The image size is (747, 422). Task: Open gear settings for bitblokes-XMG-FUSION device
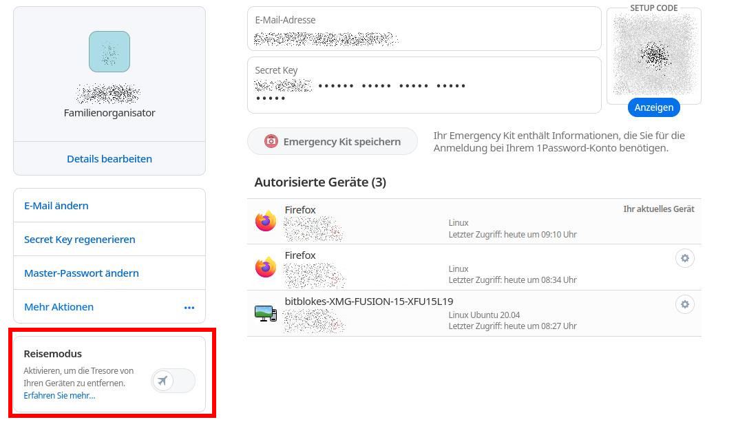tap(684, 304)
